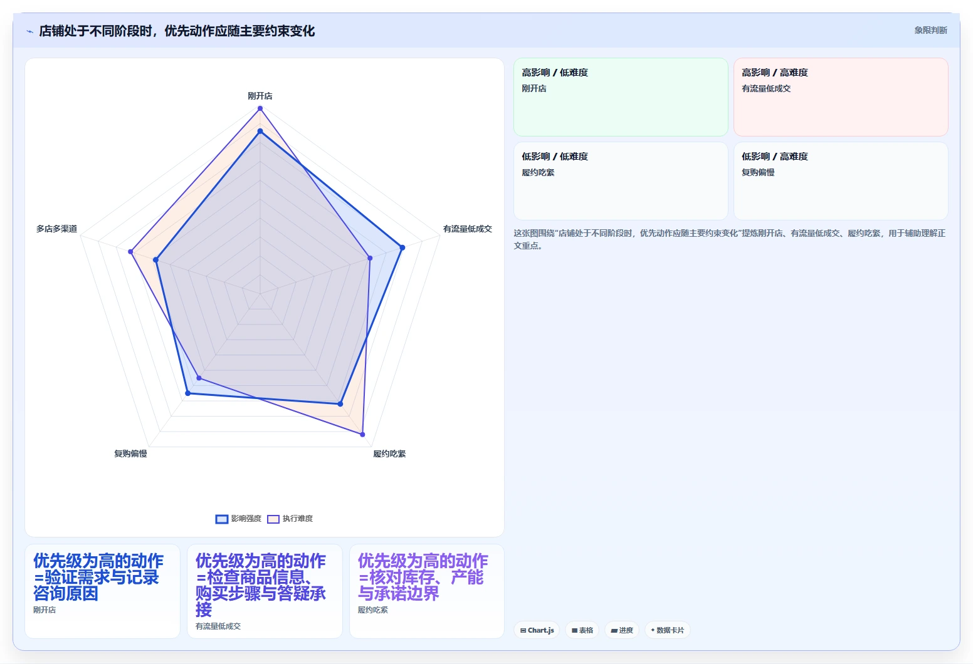Open the 高影响 / 高难度 quadrant card
Viewport: 973px width, 664px height.
tap(841, 97)
